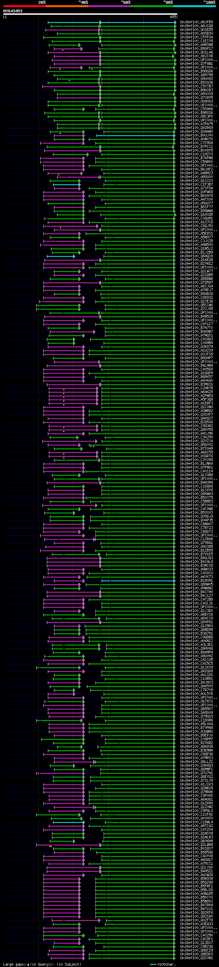This screenshot has height=967, width=219.
Task: Open hit UniRef100_Q9ZR69
Action: (196, 128)
